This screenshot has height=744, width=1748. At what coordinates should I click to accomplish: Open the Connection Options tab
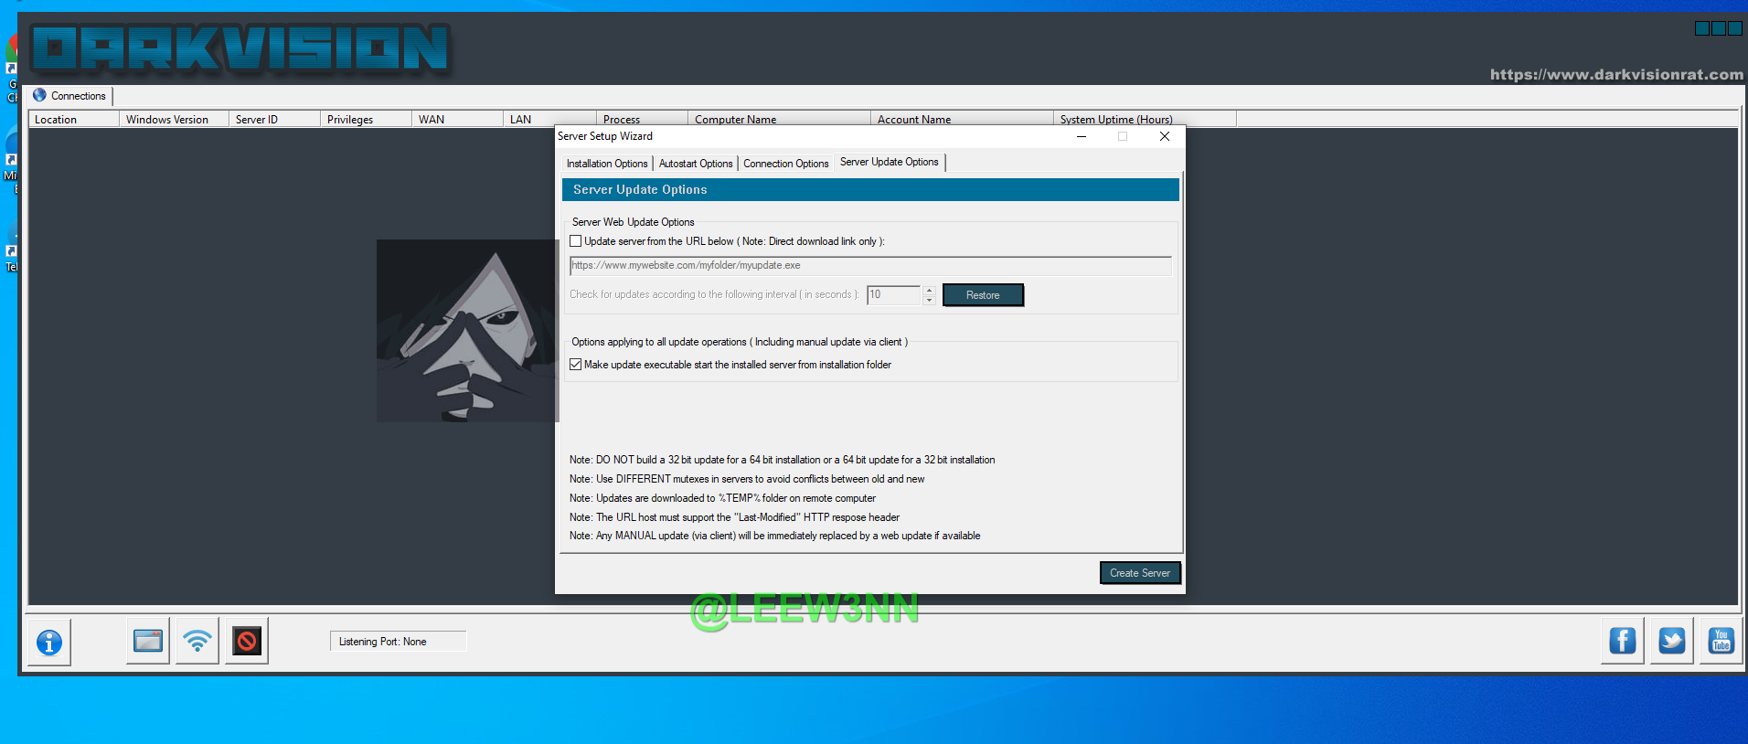(x=785, y=164)
